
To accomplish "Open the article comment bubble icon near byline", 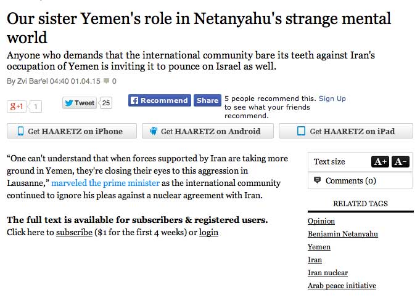I will pyautogui.click(x=107, y=81).
